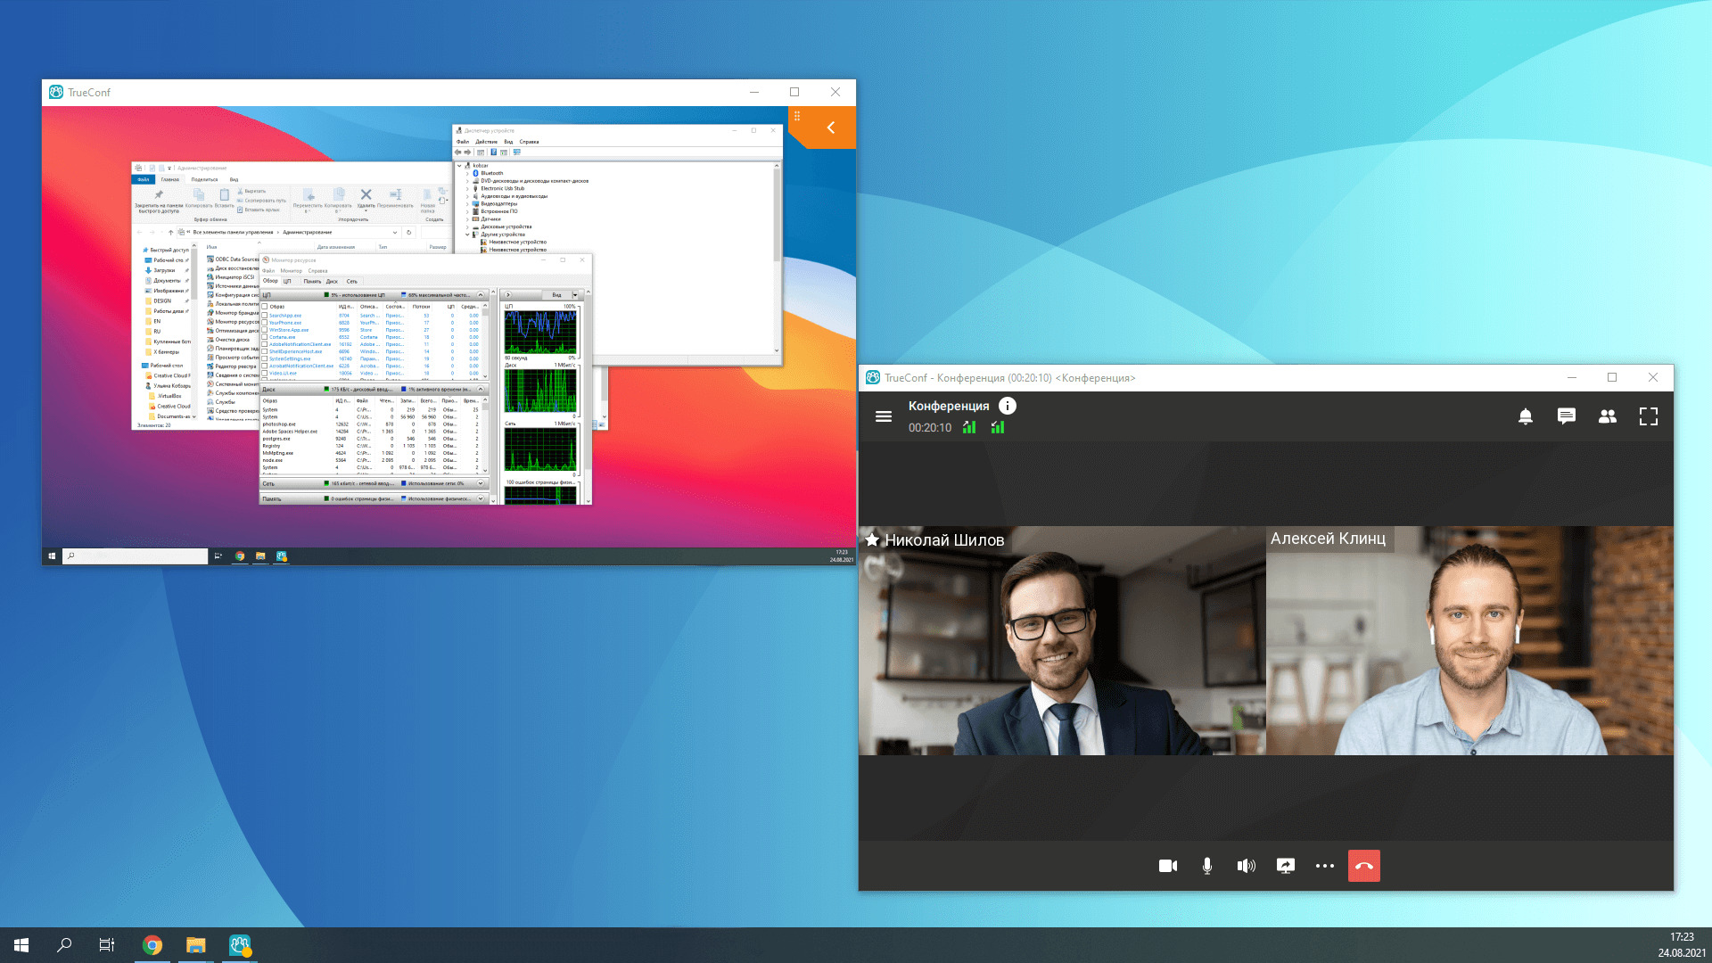Screen dimensions: 1712x963
Task: Click the monitor scan icon in Device Manager toolbar
Action: click(x=516, y=152)
